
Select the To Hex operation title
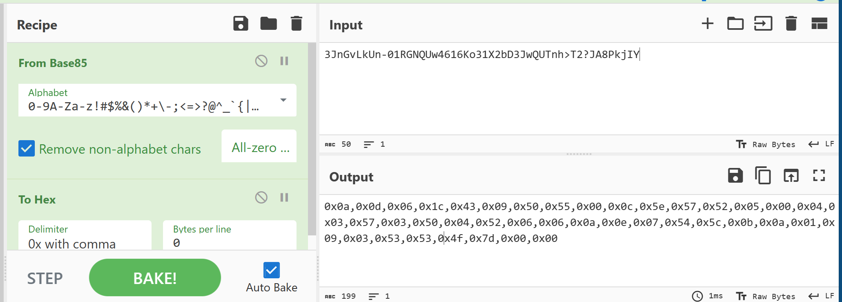tap(37, 199)
